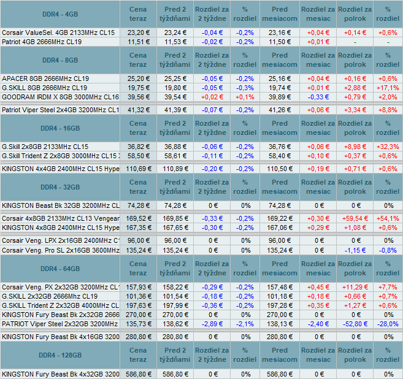The width and height of the screenshot is (403, 379).
Task: Click the DDR4 - 4GB section header
Action: pos(60,14)
